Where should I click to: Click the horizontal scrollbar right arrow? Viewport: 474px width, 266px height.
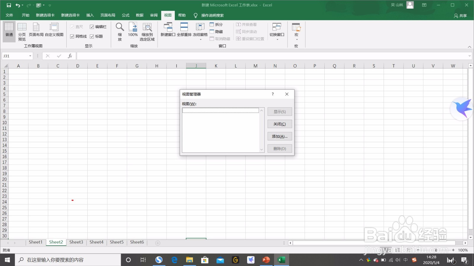(465, 243)
